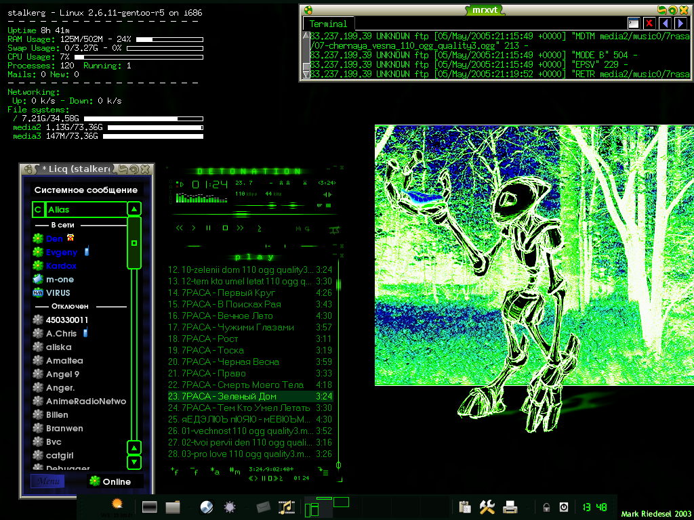Go to previous mrxvt tab with left arrow
Viewport: 694px width, 520px height.
click(x=666, y=24)
